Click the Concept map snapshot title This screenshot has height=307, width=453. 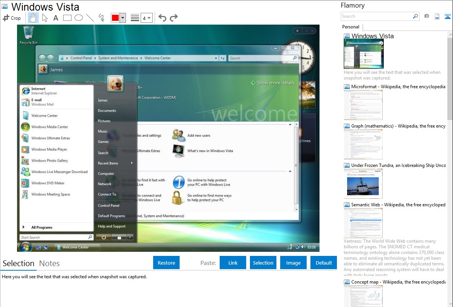click(398, 282)
